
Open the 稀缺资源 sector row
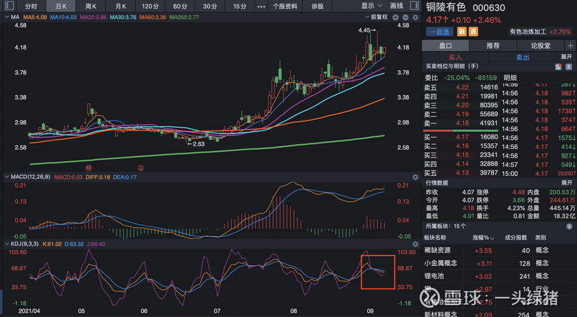[x=498, y=250]
